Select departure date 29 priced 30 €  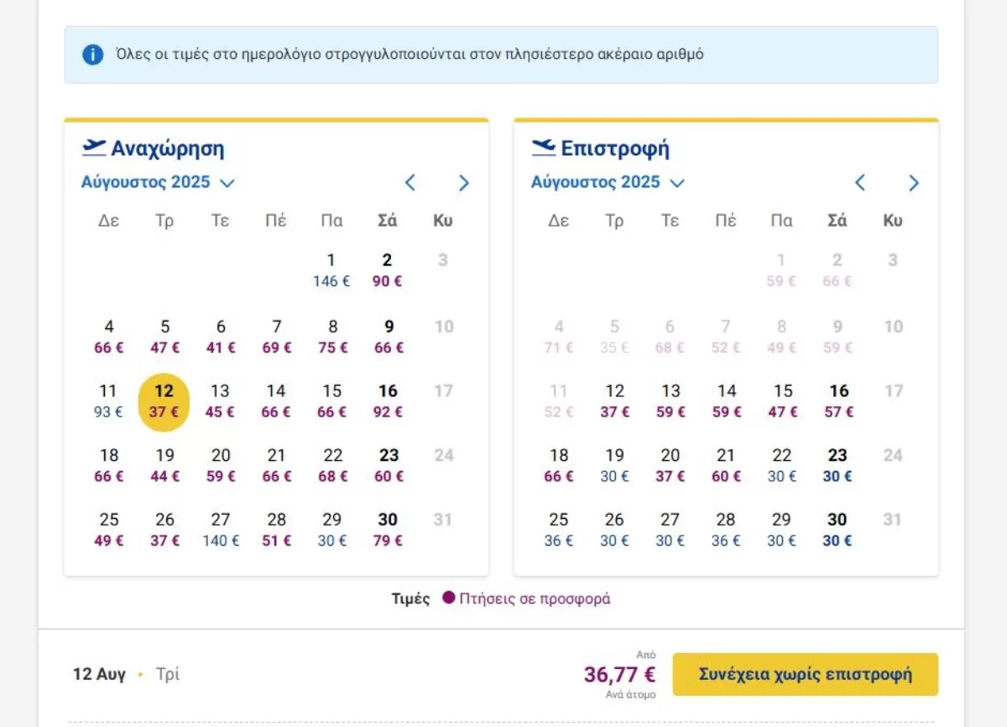click(x=332, y=530)
